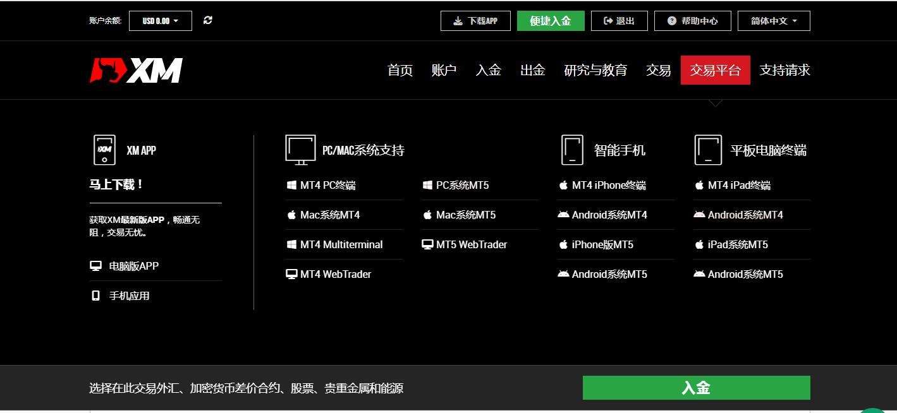The height and width of the screenshot is (413, 897).
Task: Select the highlighted 交易平台 tab
Action: 716,70
